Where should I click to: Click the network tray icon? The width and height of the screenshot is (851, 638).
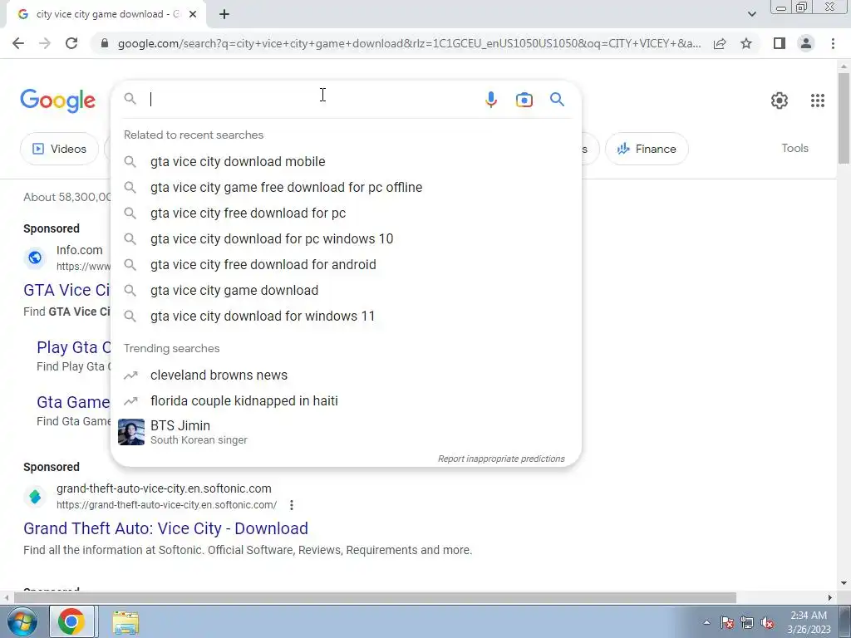point(747,623)
